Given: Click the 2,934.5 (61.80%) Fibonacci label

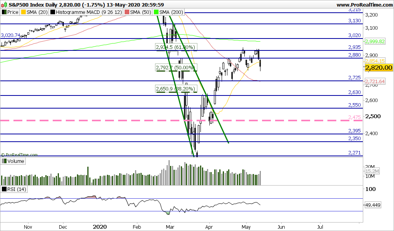Looking at the screenshot, I should click(175, 47).
